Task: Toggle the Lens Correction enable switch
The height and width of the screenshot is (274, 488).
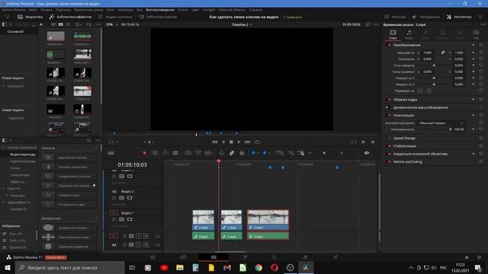Action: (x=389, y=154)
